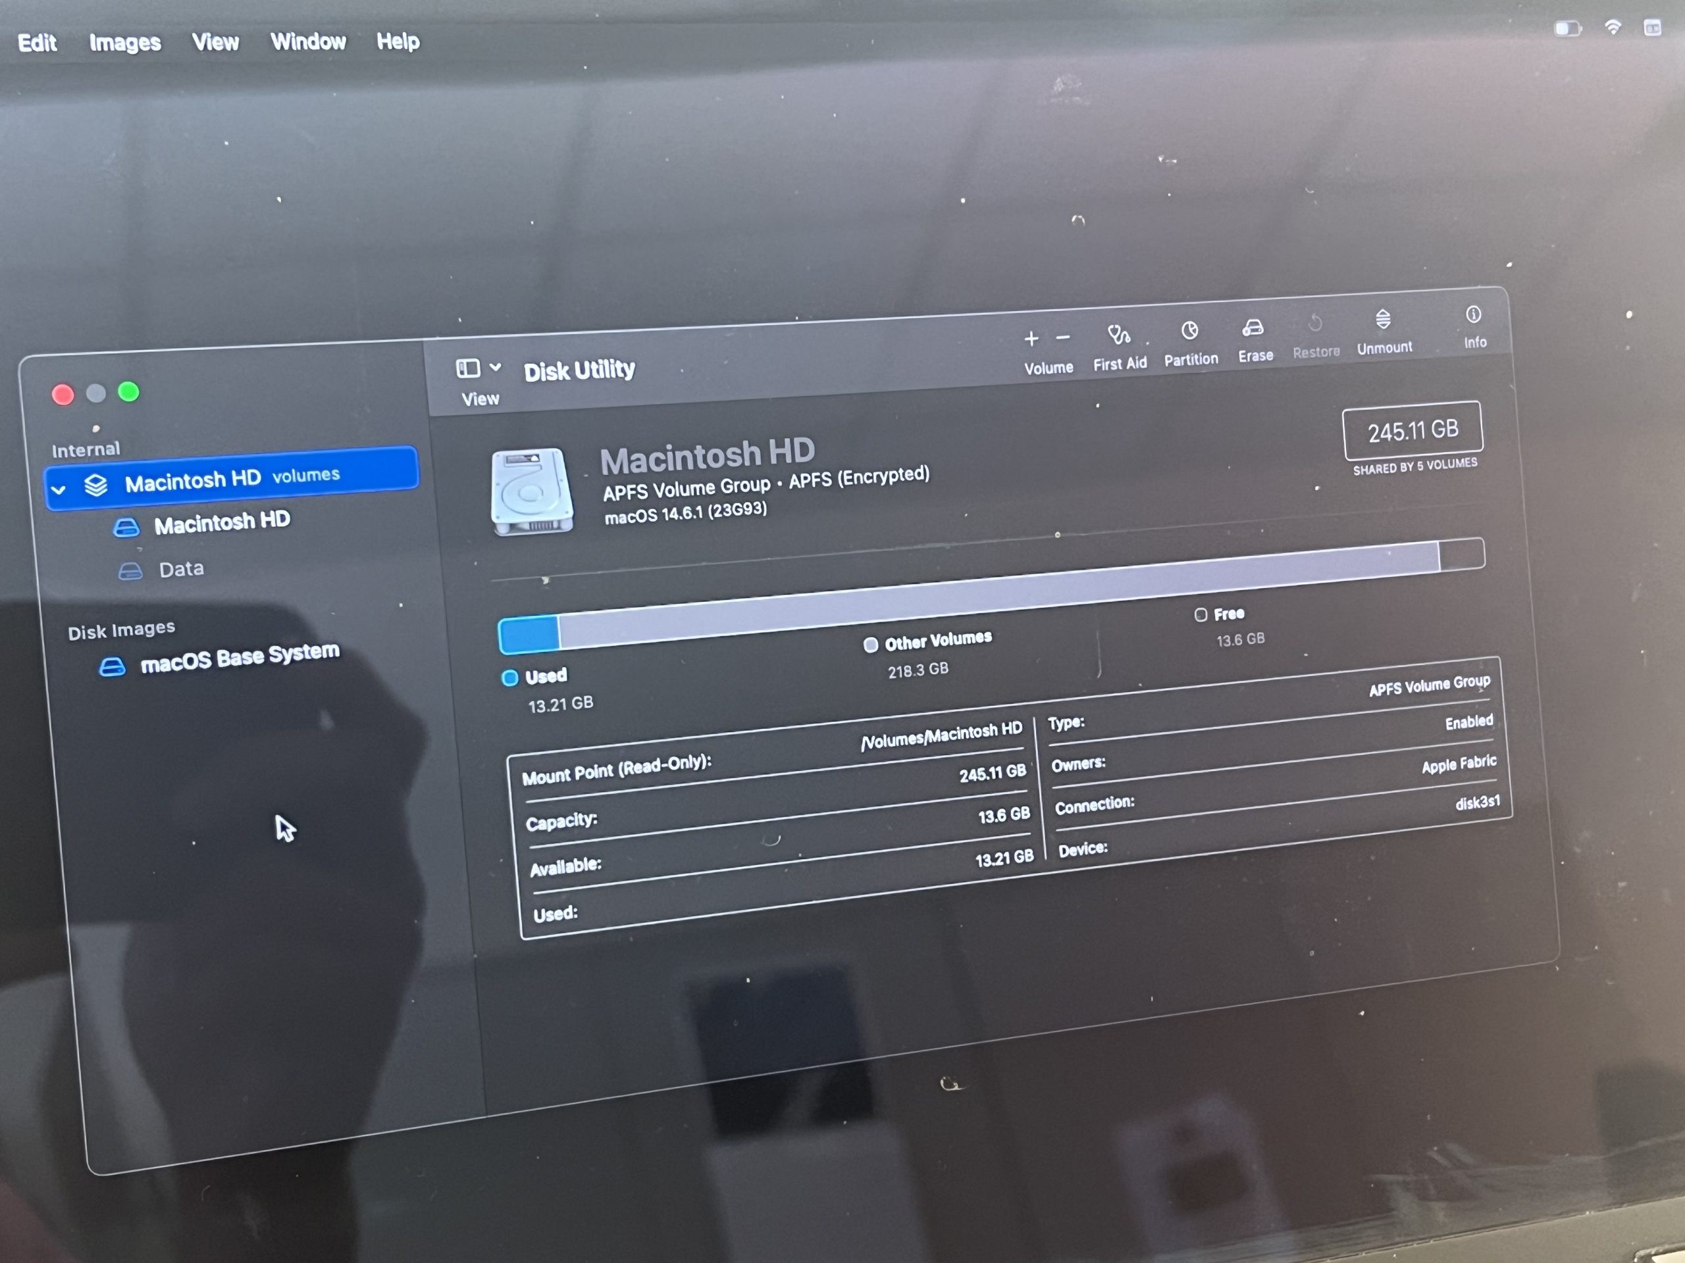
Task: Click the 245.11 GB capacity box
Action: coord(1413,430)
